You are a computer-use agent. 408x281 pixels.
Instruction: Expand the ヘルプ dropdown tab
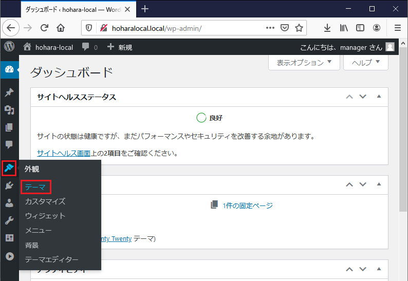pyautogui.click(x=365, y=62)
